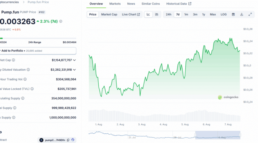Click the Cryptocurrencies breadcrumb link
Viewport: 258px width, 143px height.
click(x=9, y=2)
